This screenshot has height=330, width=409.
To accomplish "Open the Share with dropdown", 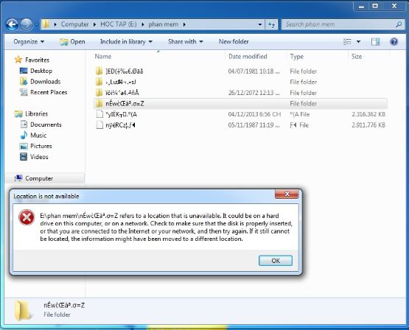I will (185, 42).
